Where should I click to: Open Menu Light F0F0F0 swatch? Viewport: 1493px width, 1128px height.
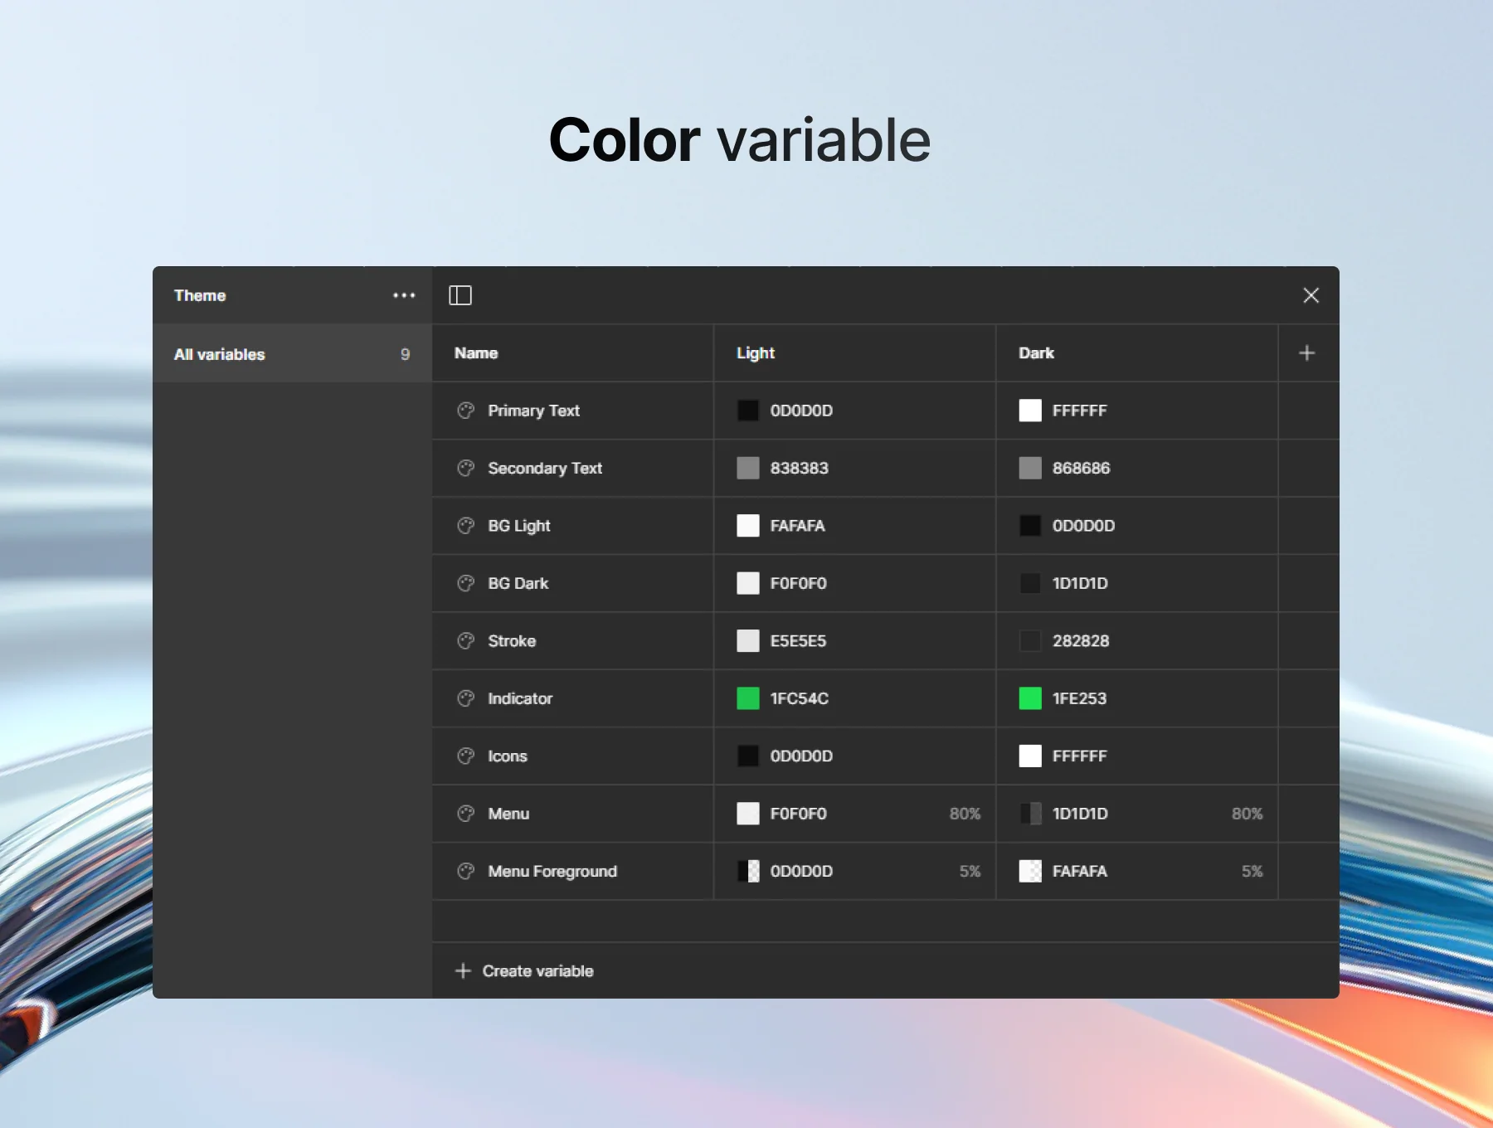748,814
